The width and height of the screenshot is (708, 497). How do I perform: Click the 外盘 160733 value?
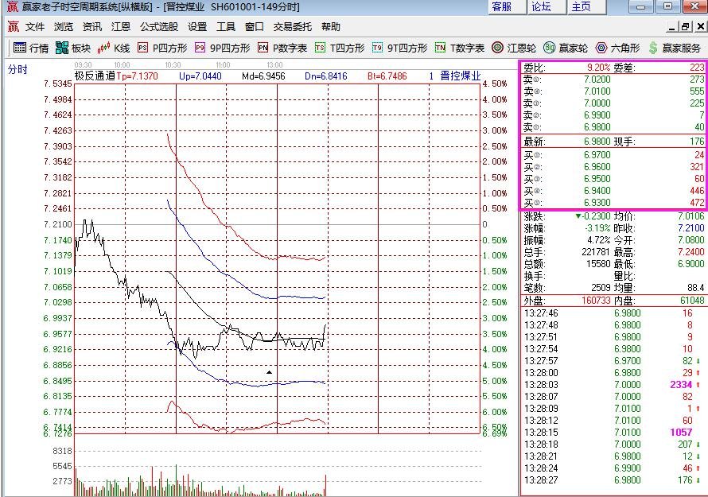point(596,300)
